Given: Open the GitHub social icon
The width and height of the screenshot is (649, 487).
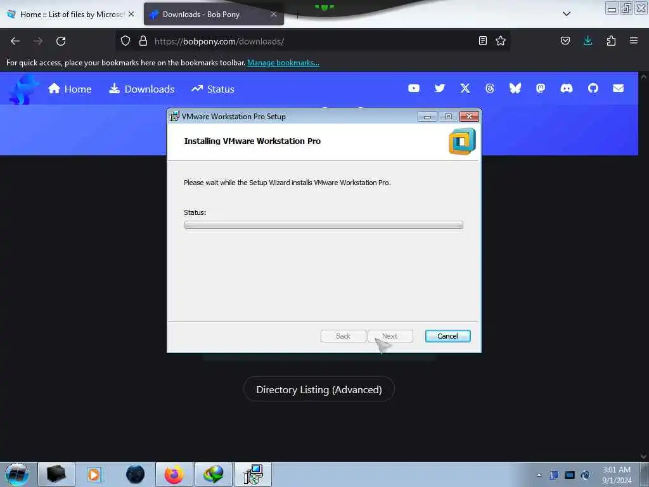Looking at the screenshot, I should coord(593,88).
